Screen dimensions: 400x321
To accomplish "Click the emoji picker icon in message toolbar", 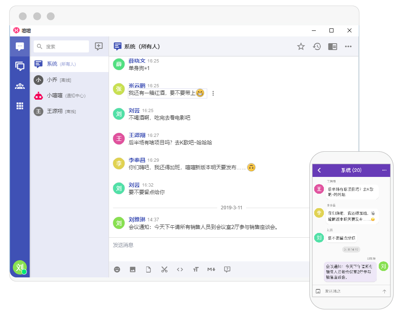I will 117,269.
